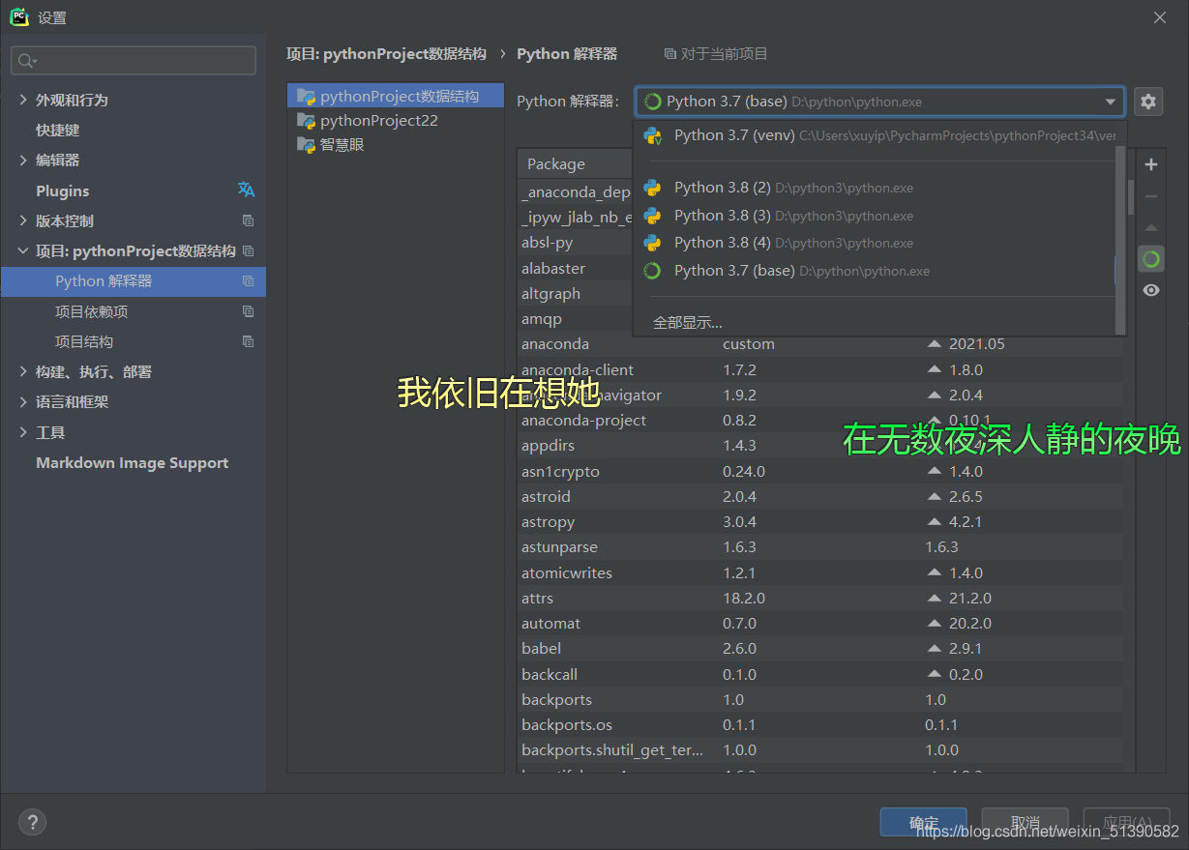The height and width of the screenshot is (850, 1189).
Task: Open the interpreter gear settings button
Action: [x=1148, y=101]
